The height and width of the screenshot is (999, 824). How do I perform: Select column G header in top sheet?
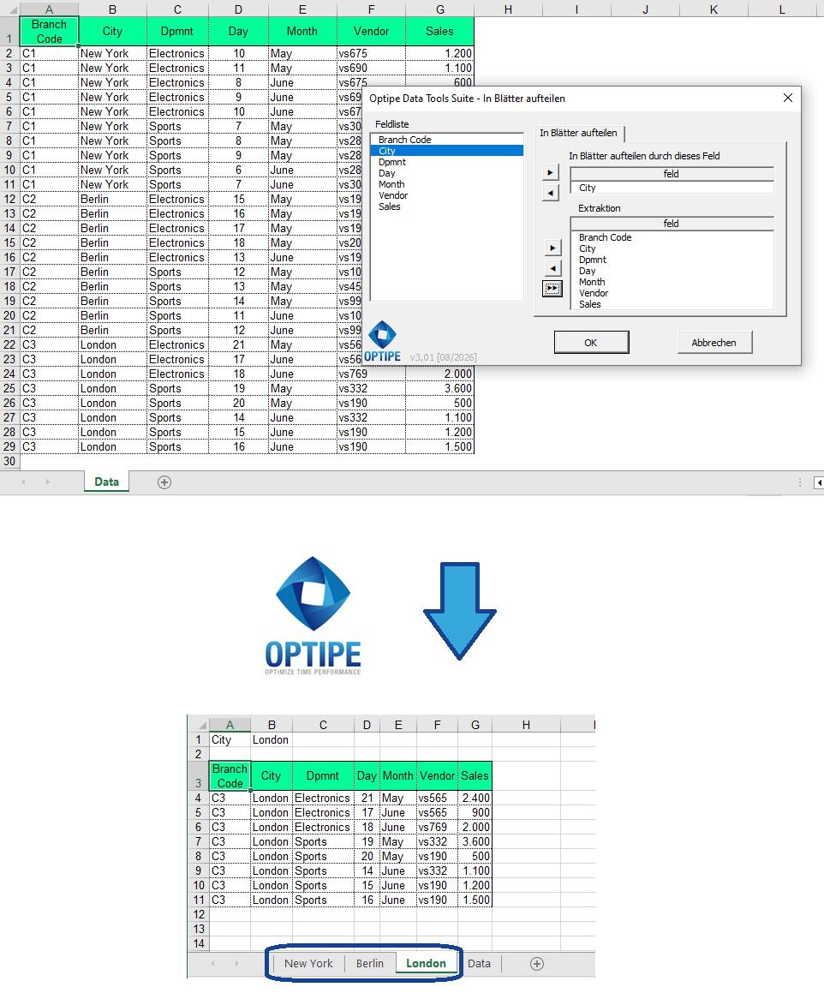point(440,9)
